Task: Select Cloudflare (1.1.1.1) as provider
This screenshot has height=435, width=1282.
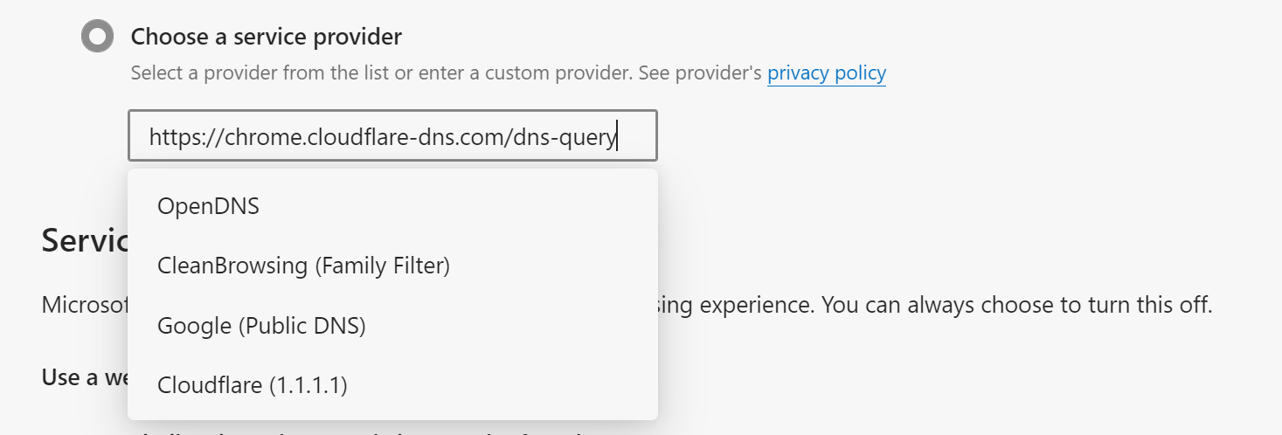Action: (392, 385)
